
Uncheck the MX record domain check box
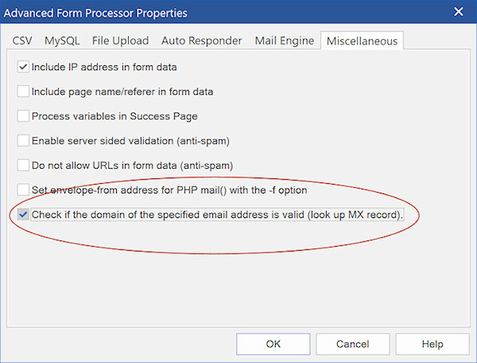(23, 214)
